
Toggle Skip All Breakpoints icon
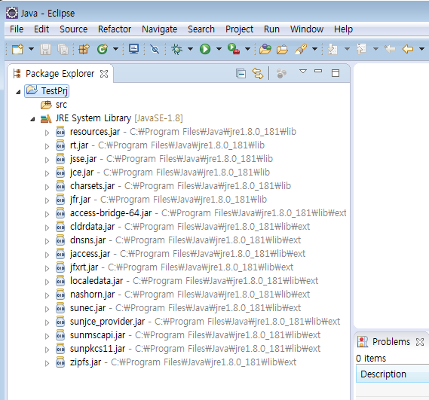tap(155, 49)
